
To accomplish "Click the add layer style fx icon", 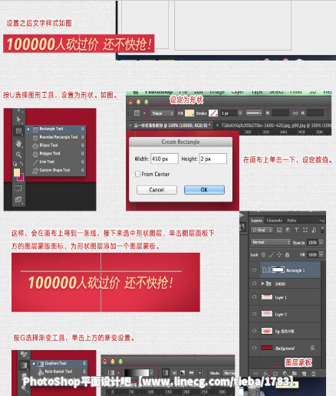I will (265, 374).
